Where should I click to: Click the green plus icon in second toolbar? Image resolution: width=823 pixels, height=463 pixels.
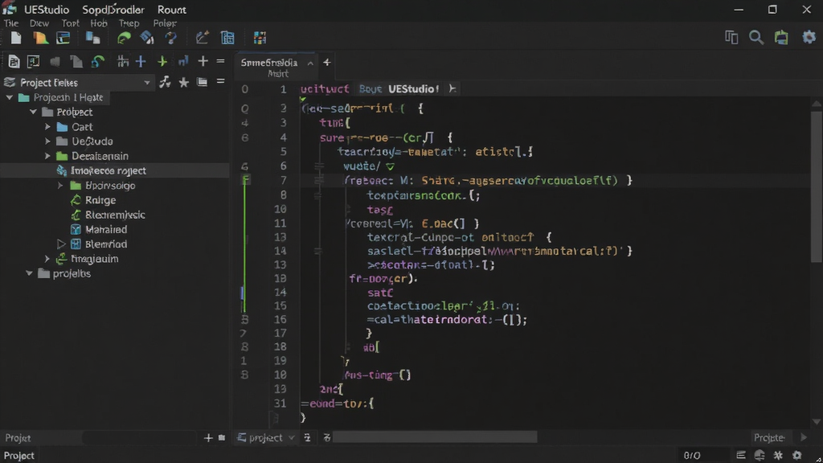click(162, 62)
